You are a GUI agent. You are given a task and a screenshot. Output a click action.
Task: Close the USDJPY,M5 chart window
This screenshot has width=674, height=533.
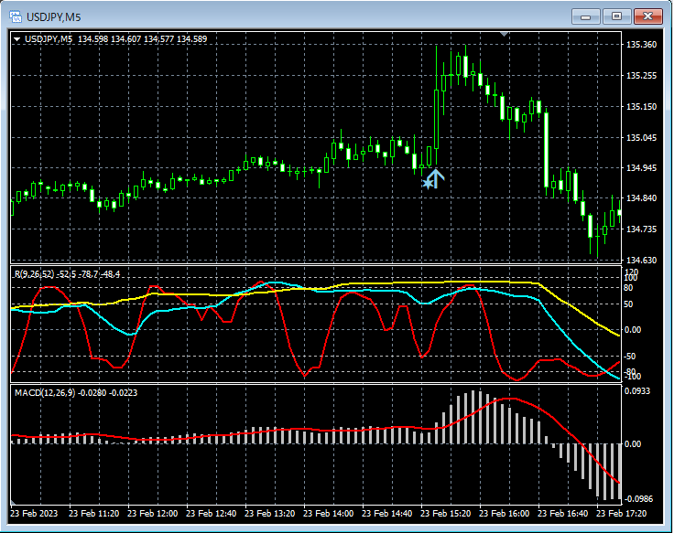(x=648, y=16)
